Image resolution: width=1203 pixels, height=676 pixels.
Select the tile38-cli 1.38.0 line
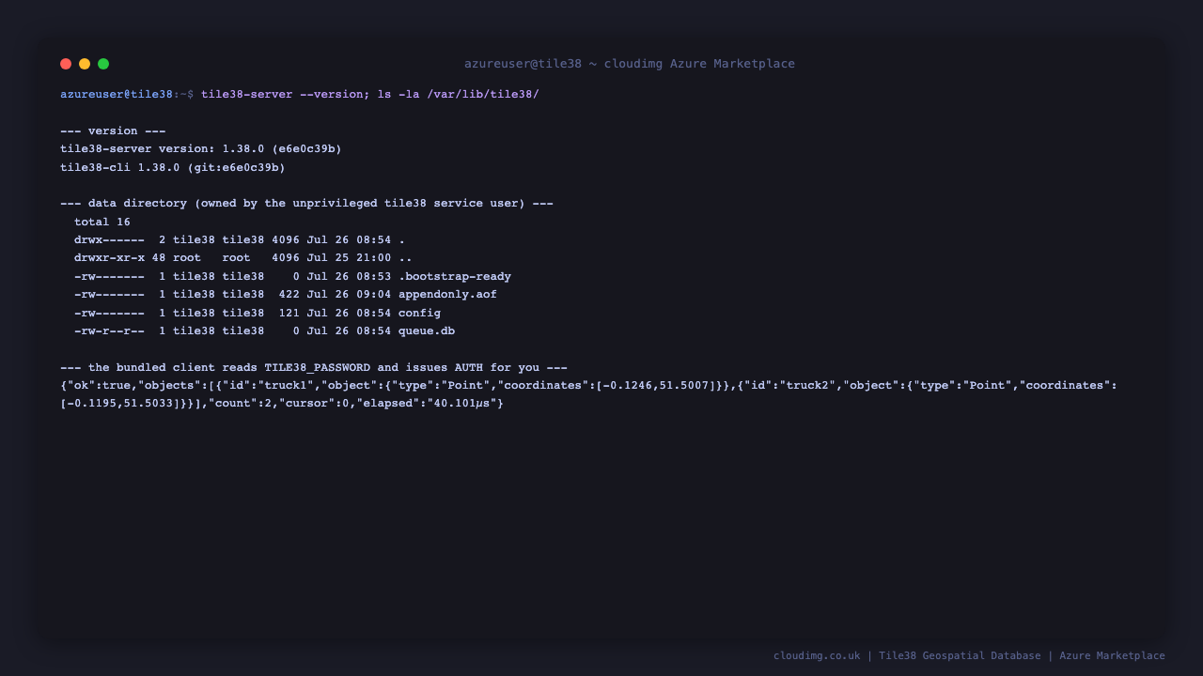pos(173,168)
